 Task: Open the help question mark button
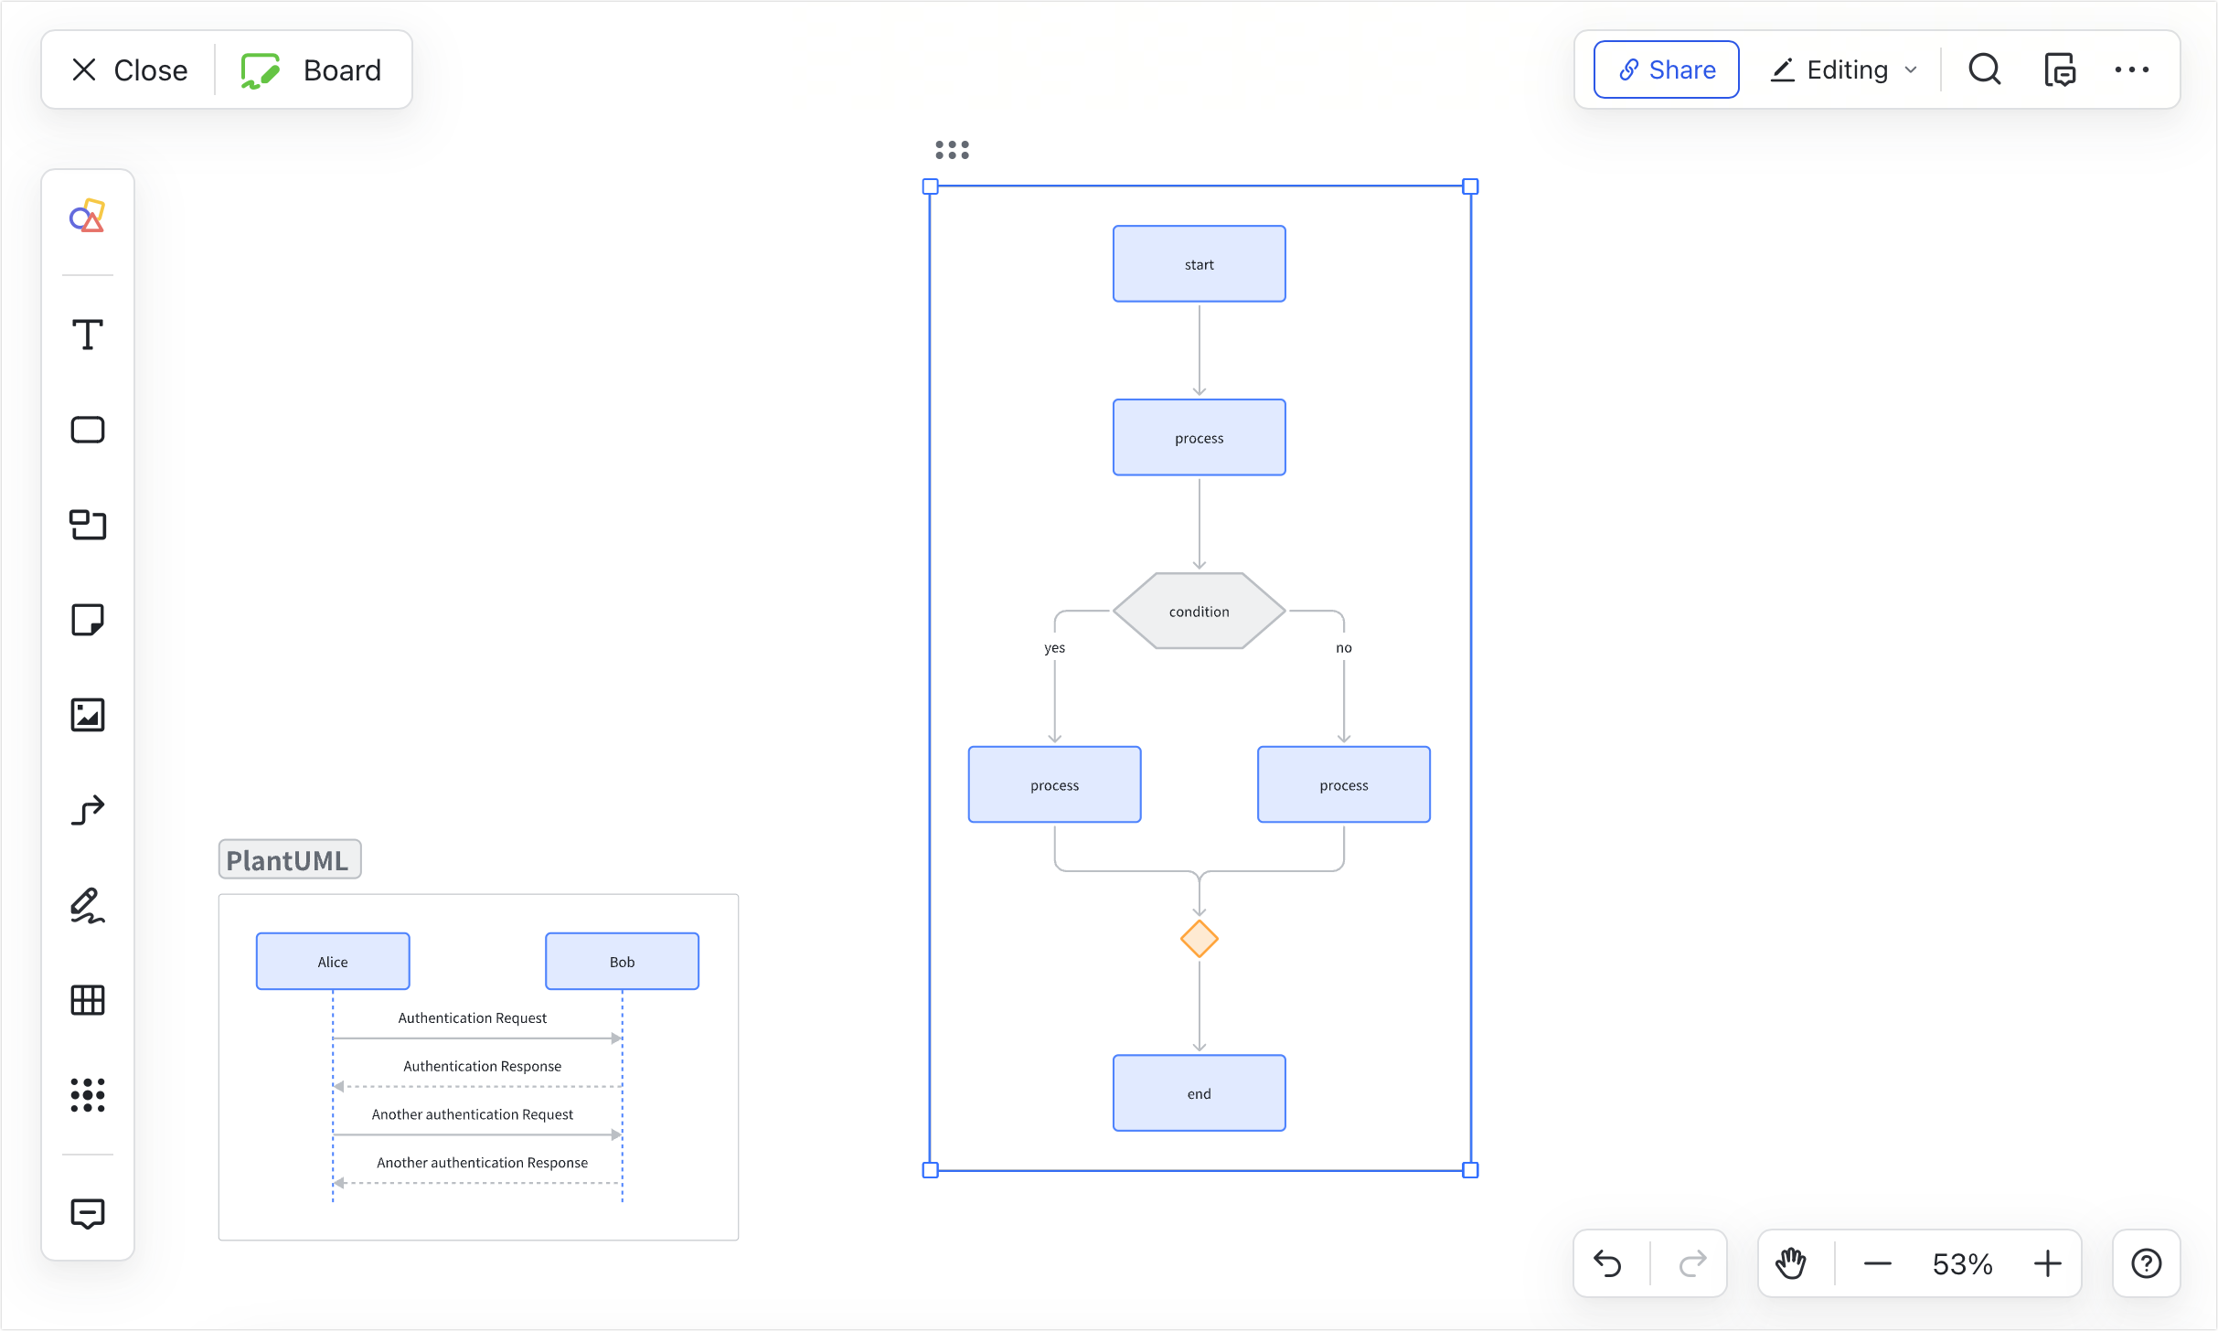click(x=2147, y=1263)
